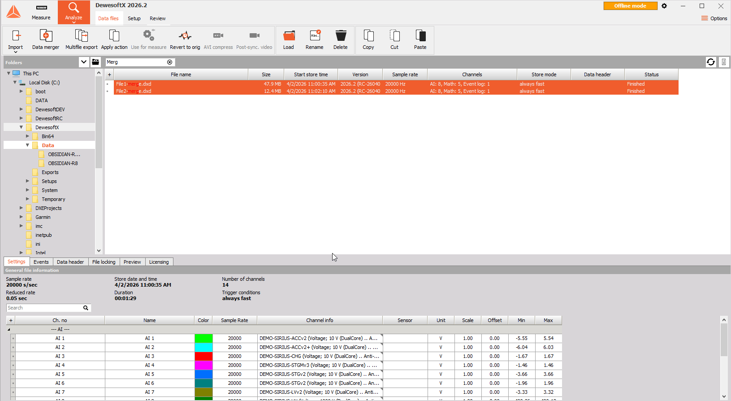Image resolution: width=731 pixels, height=401 pixels.
Task: Select File2-merge.dxd in file list
Action: point(396,91)
